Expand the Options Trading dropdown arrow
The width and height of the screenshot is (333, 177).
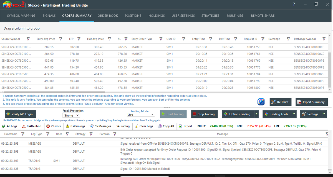point(257,114)
